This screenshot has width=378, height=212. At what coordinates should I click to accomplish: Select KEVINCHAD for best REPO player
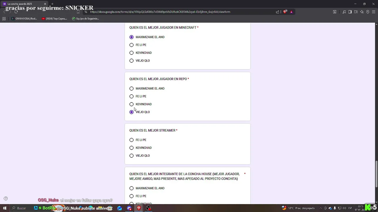(x=131, y=104)
